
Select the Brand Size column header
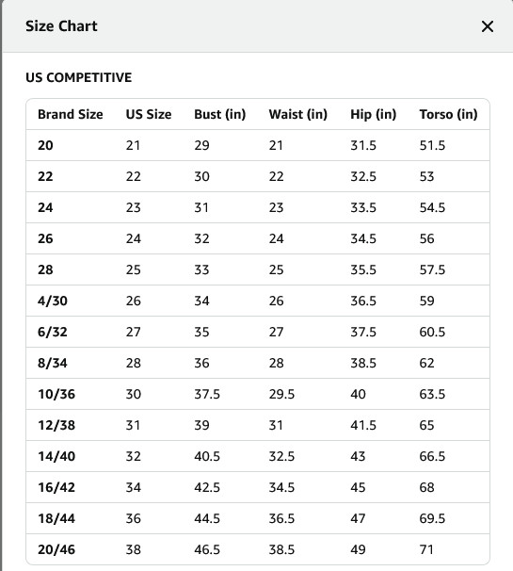(71, 114)
